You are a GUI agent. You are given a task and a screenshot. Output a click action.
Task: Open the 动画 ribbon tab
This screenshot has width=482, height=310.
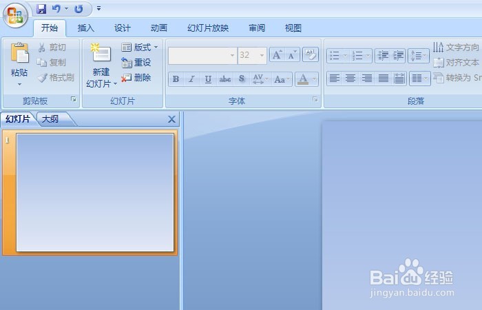coord(158,28)
